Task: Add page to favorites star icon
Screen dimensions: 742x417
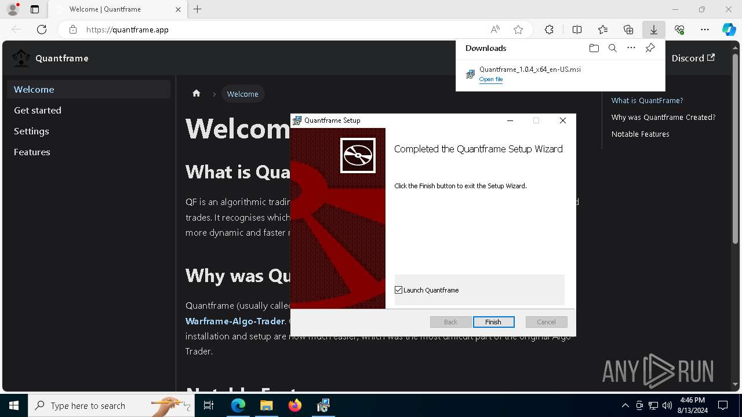Action: [518, 30]
